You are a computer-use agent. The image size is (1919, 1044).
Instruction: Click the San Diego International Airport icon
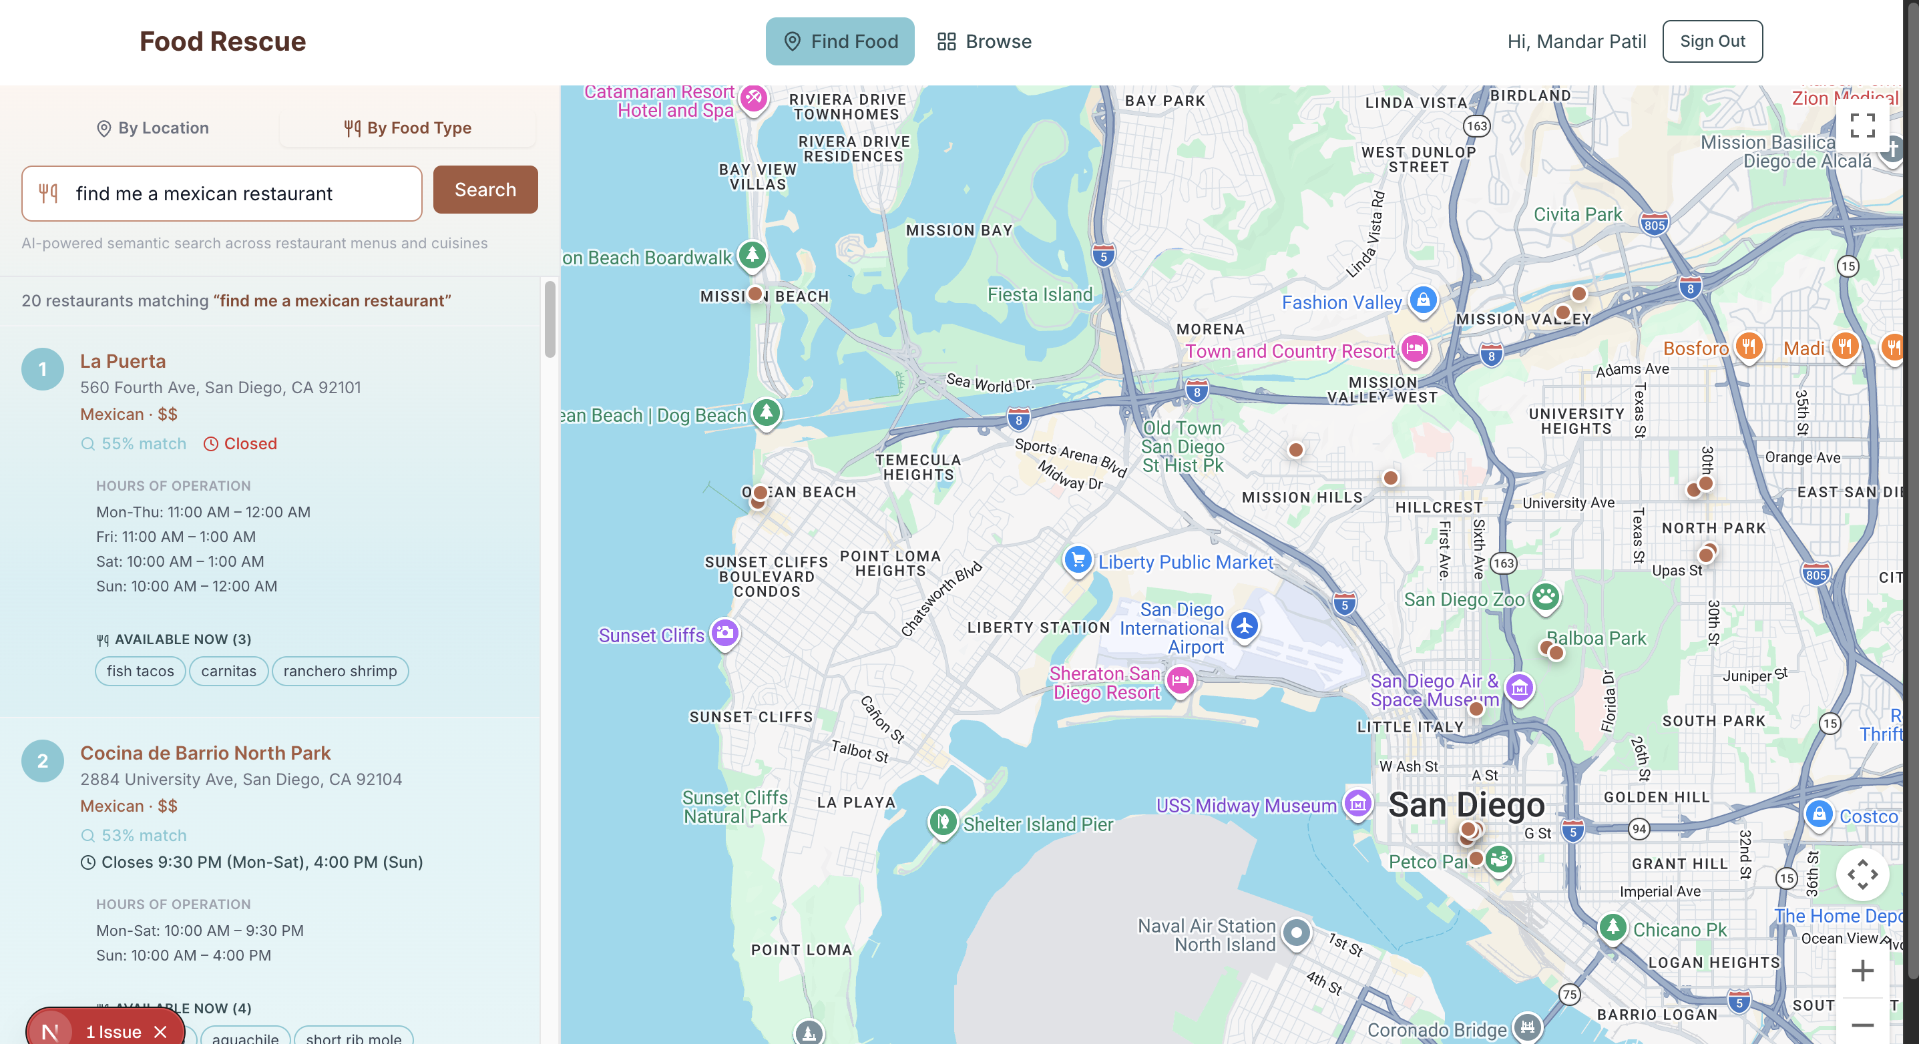point(1244,626)
